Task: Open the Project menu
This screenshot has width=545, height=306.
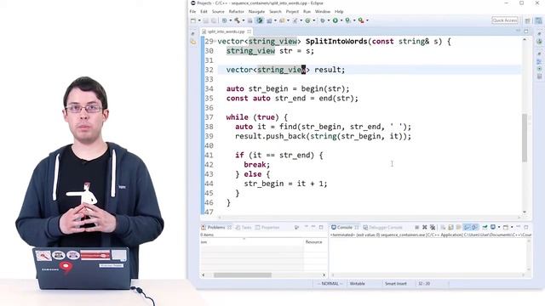Action: tap(292, 11)
